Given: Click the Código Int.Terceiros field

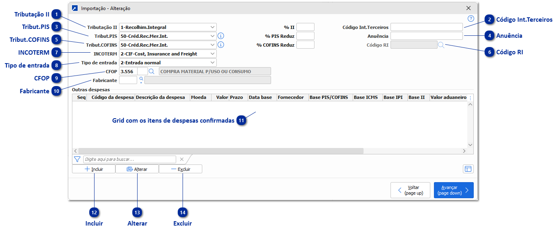Looking at the screenshot, I should tap(427, 27).
